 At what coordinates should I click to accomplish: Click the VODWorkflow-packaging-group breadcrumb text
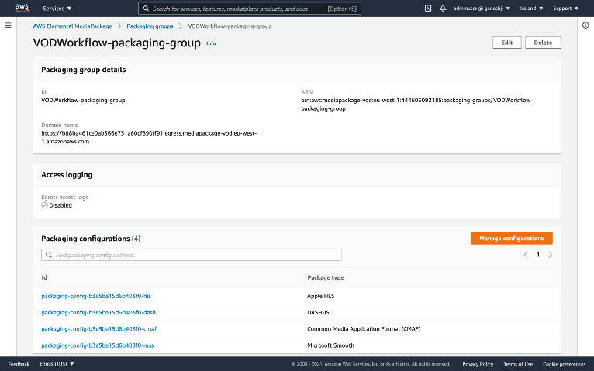[x=230, y=26]
